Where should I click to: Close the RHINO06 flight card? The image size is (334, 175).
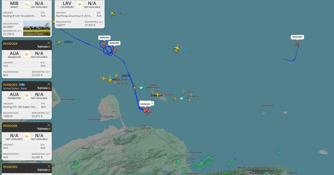click(x=49, y=125)
